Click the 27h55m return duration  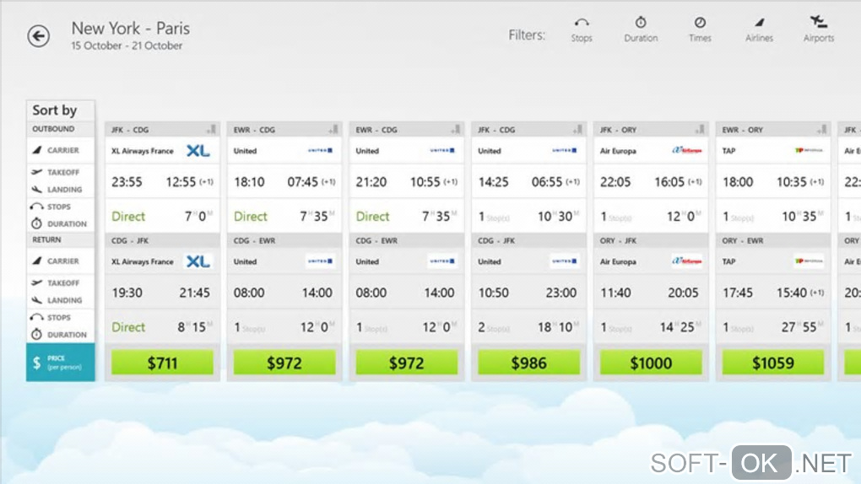click(802, 327)
